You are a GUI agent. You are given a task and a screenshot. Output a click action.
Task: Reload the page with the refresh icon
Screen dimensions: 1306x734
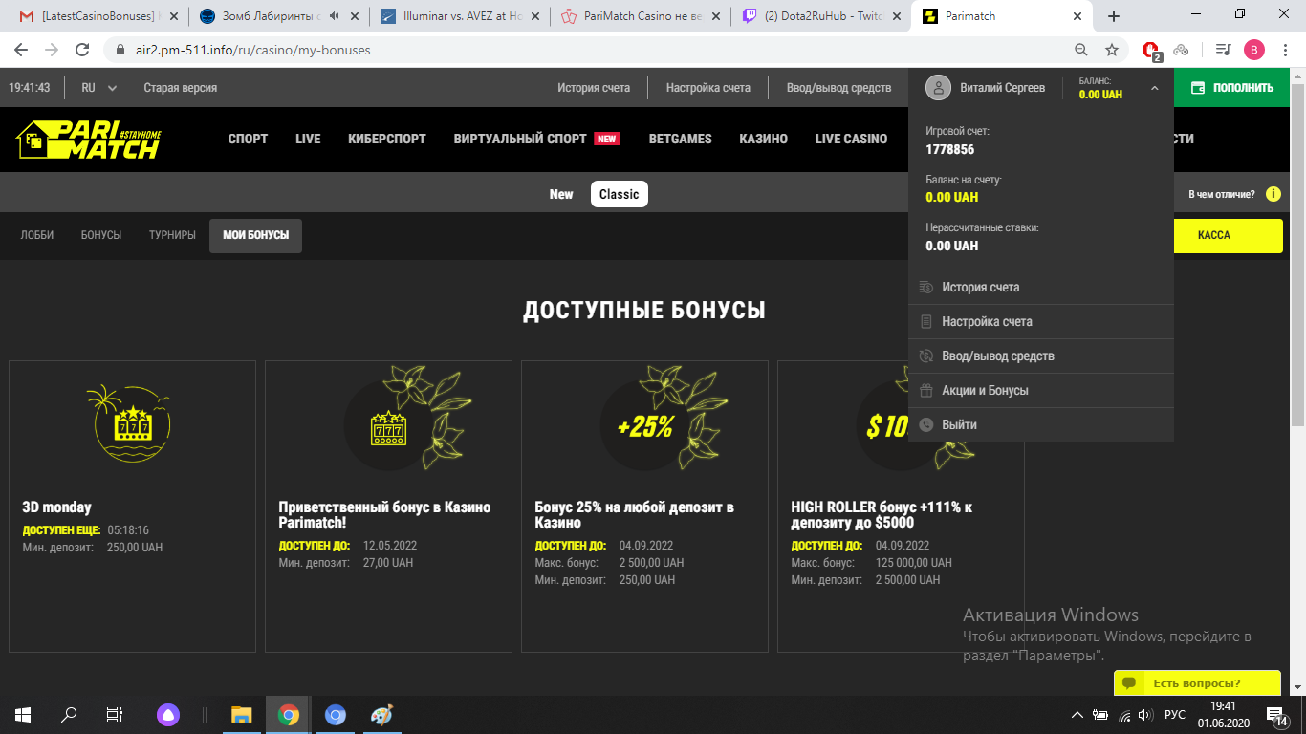tap(83, 50)
